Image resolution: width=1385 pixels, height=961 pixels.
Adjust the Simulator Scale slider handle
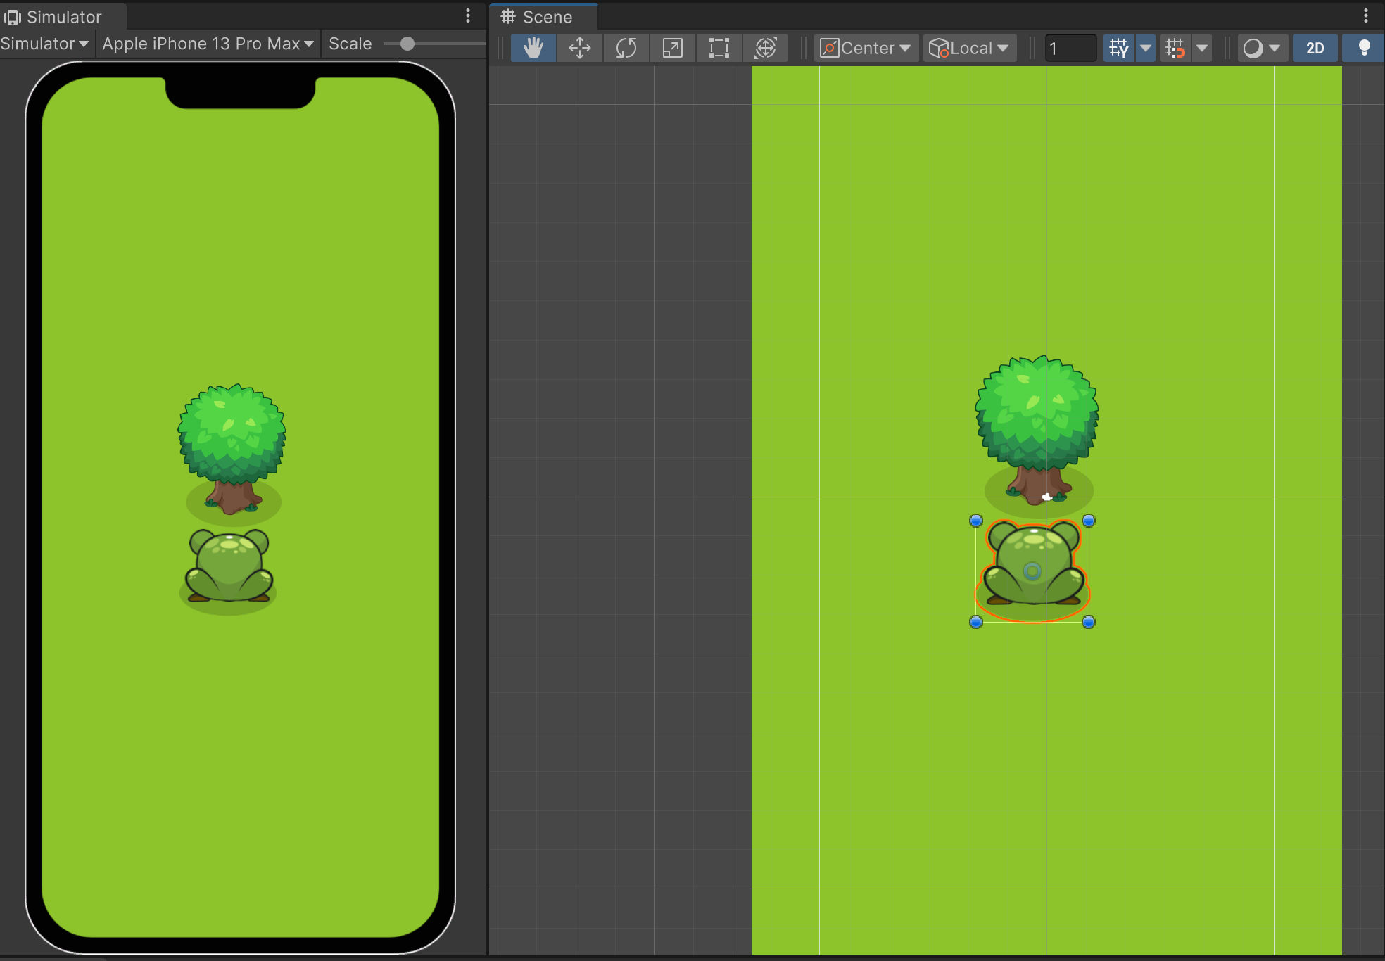[407, 44]
